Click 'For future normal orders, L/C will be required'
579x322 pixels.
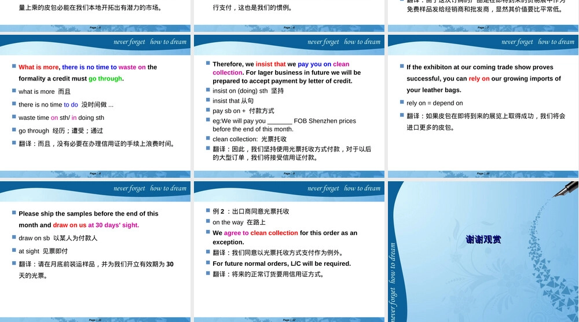coord(282,264)
